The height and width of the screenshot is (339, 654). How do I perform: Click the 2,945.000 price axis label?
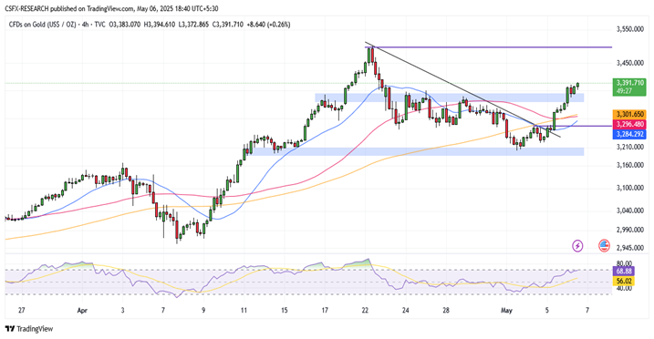coord(629,248)
